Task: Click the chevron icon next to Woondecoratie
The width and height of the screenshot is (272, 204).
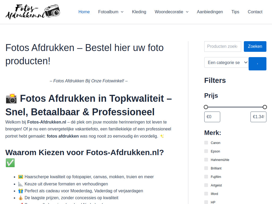Action: (x=187, y=12)
